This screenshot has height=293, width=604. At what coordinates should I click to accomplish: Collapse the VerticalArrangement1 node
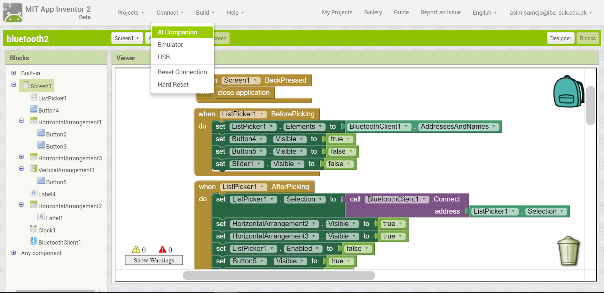pyautogui.click(x=21, y=169)
